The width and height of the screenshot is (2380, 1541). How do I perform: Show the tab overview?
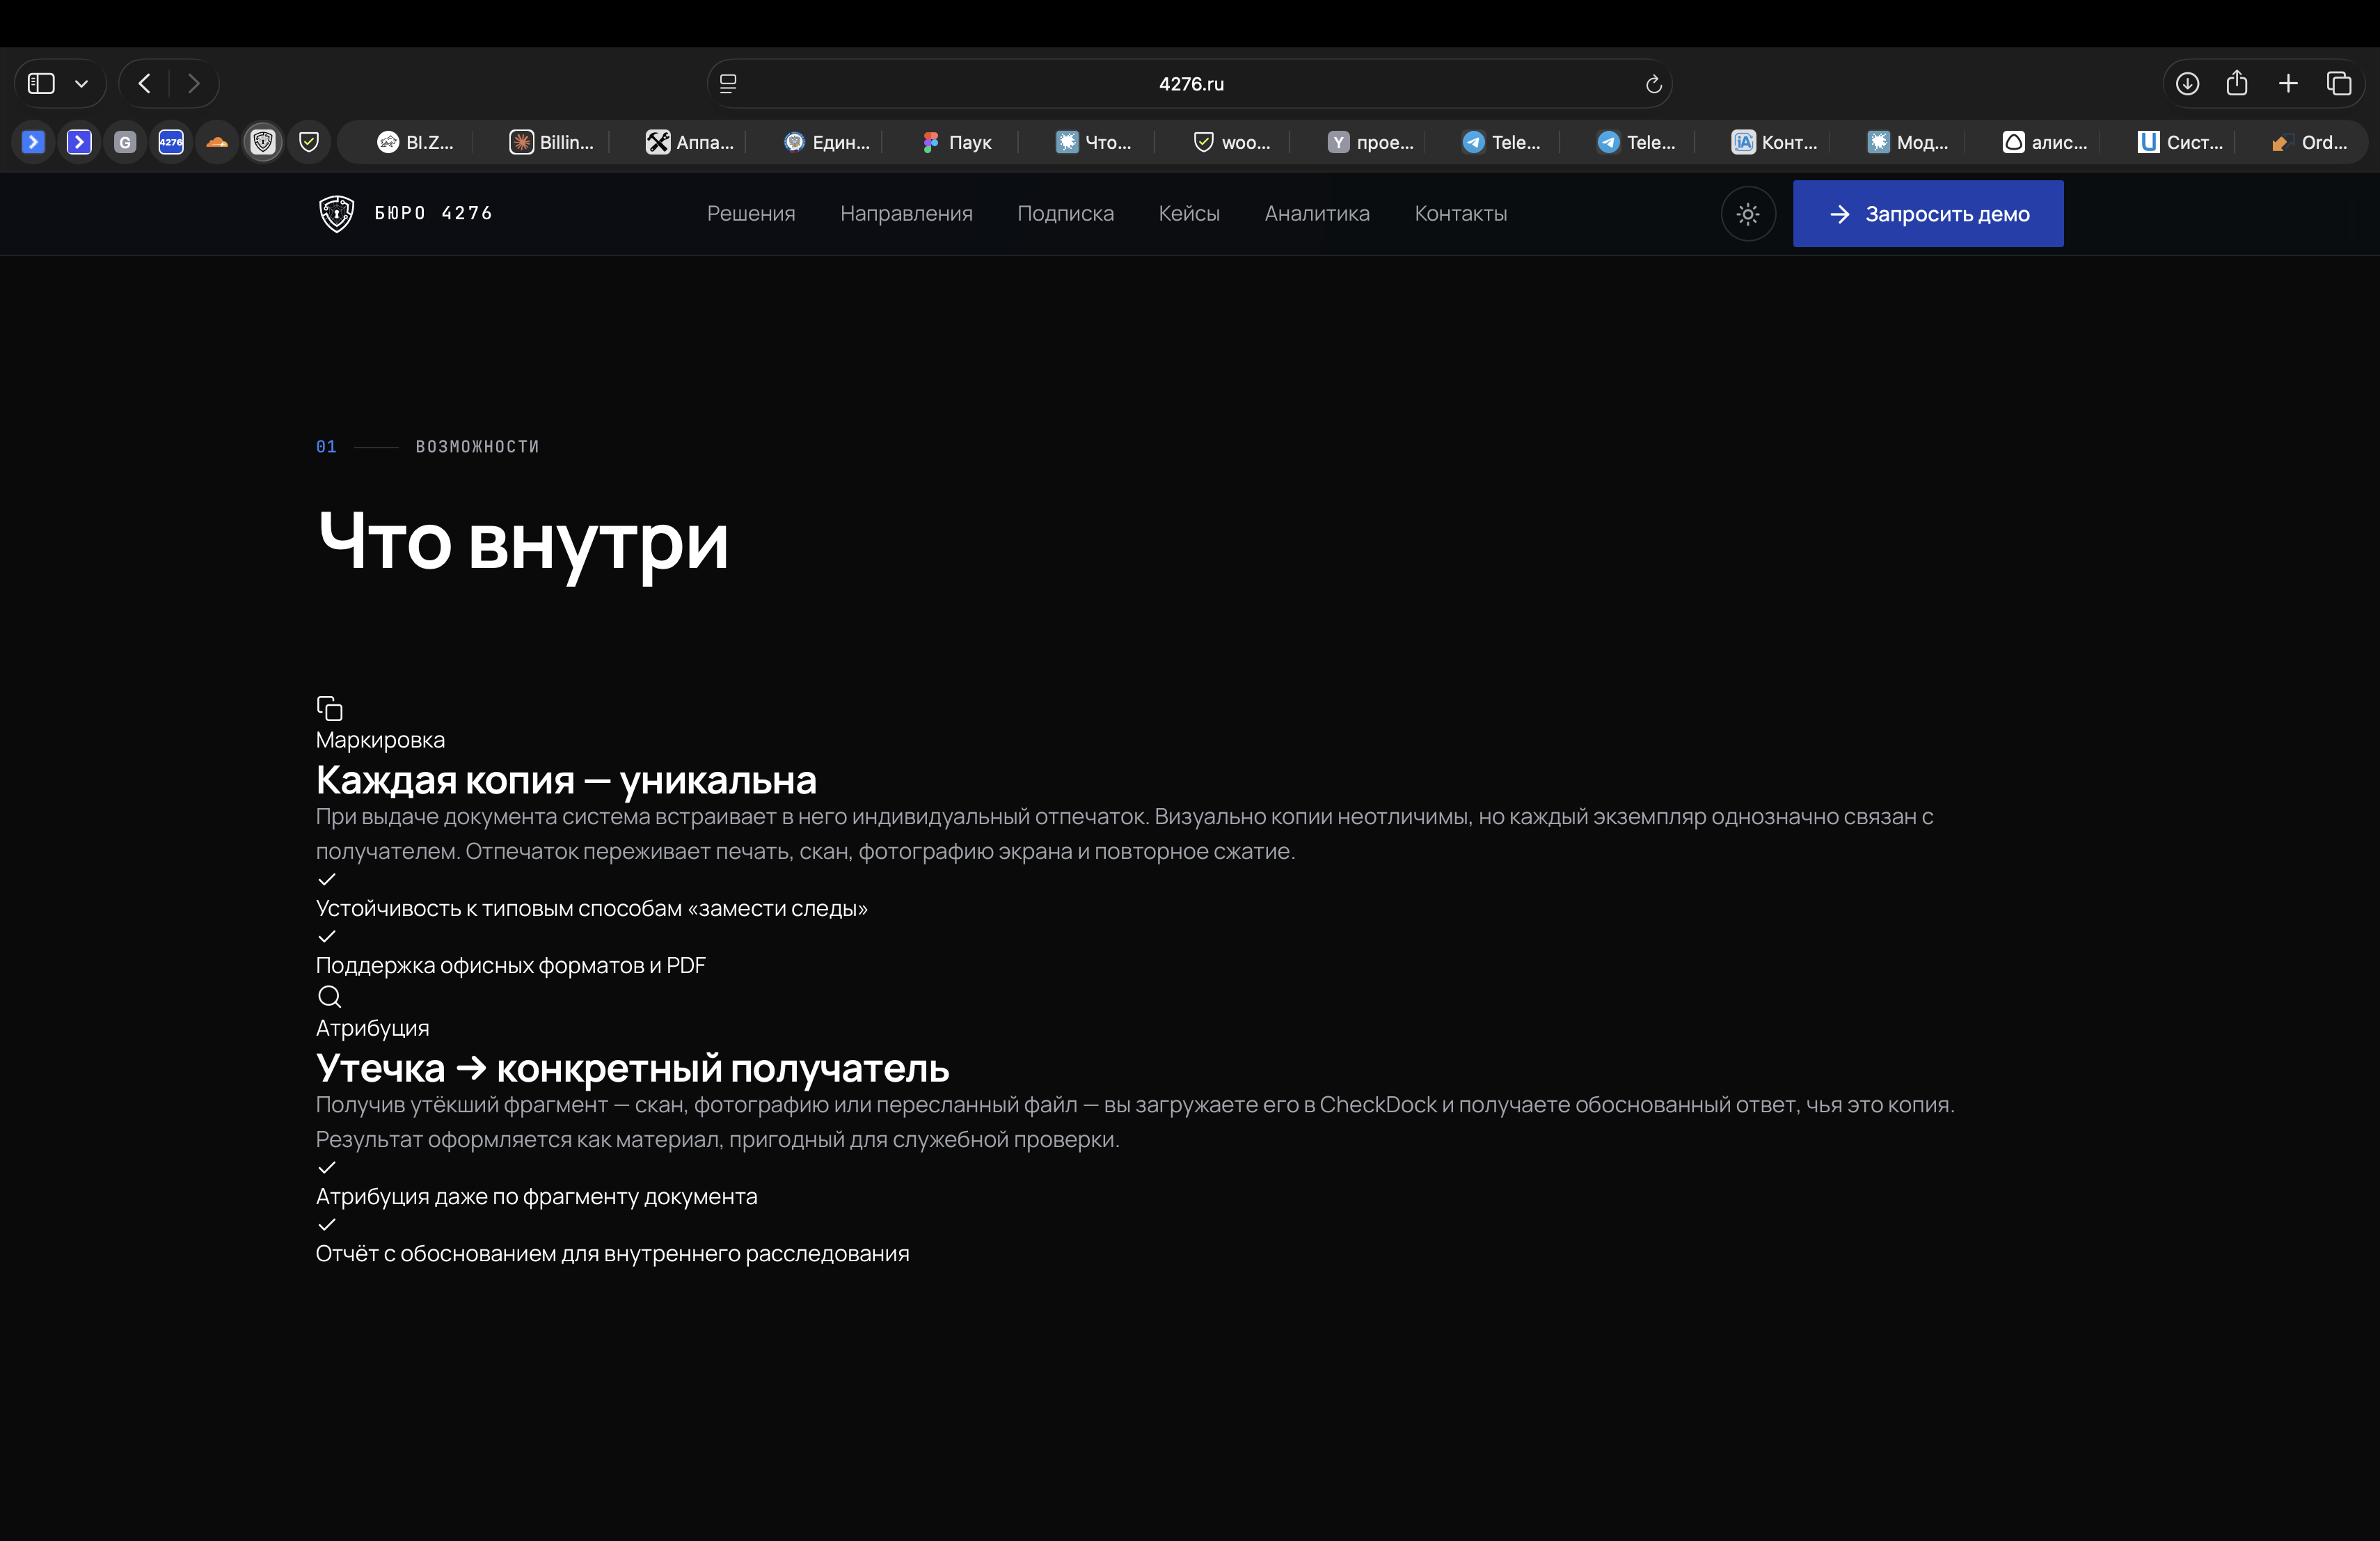tap(2339, 84)
